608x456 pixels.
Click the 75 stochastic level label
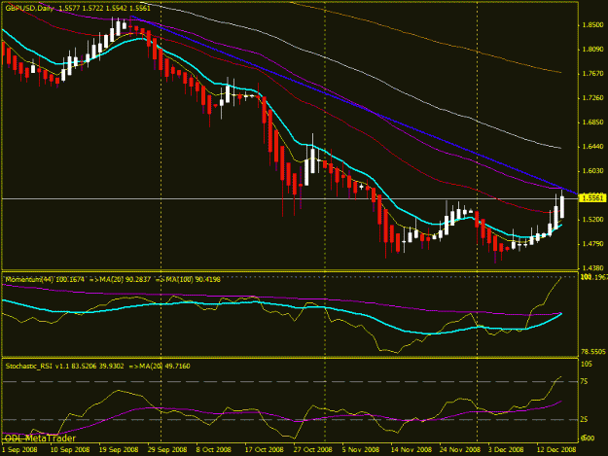[x=584, y=382]
